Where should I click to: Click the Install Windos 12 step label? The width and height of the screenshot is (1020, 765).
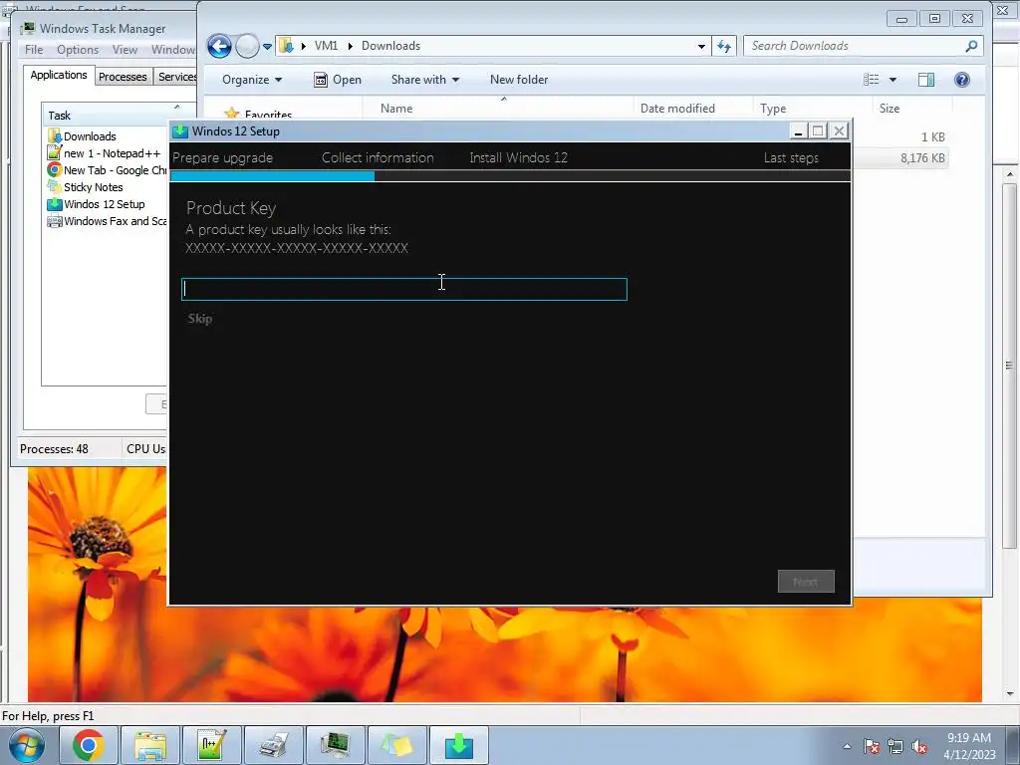tap(518, 157)
